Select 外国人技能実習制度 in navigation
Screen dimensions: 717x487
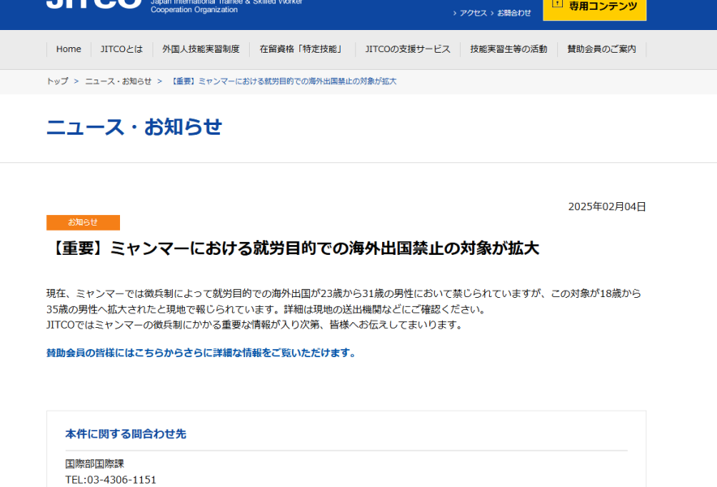[x=200, y=50]
